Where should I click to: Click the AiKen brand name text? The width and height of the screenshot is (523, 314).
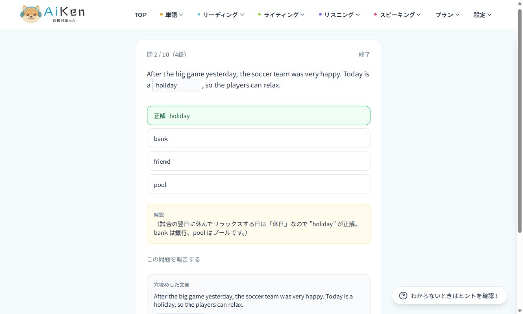[64, 12]
